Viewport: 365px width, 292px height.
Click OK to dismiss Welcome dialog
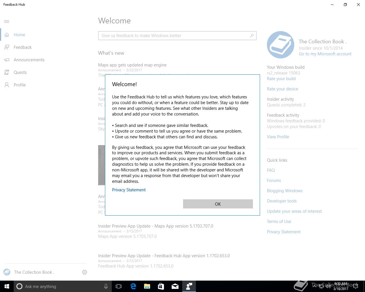tap(218, 204)
